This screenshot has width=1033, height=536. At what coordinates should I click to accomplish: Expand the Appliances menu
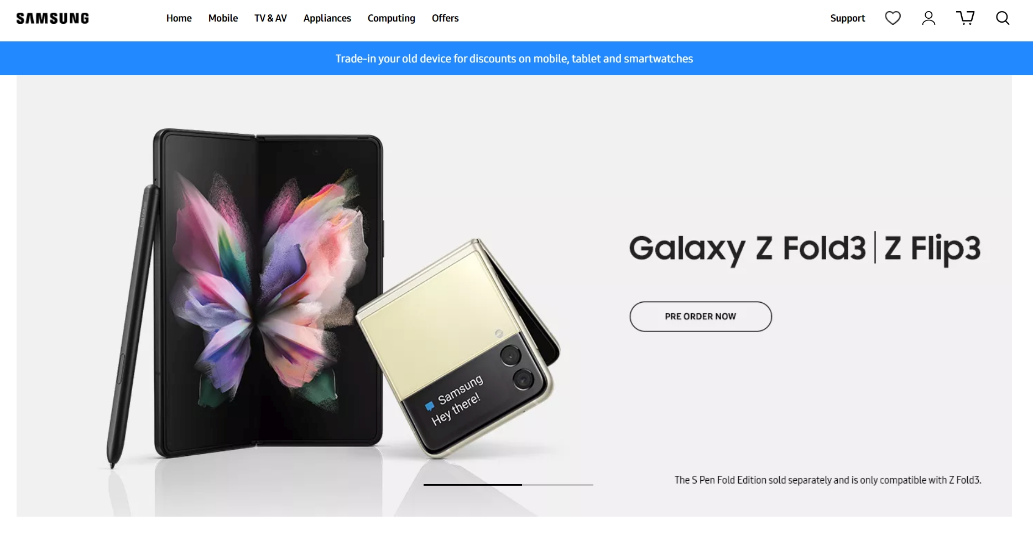[327, 18]
